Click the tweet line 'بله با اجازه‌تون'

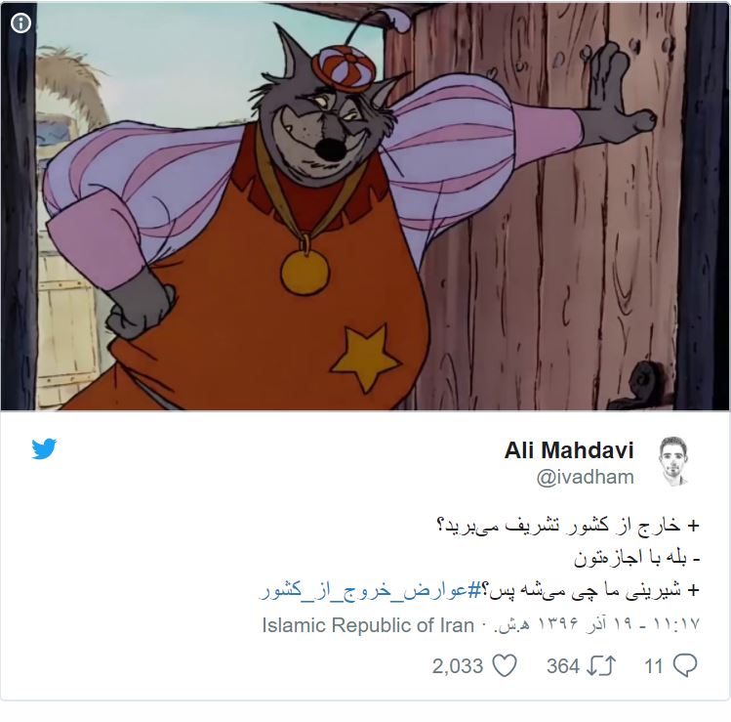pyautogui.click(x=637, y=558)
